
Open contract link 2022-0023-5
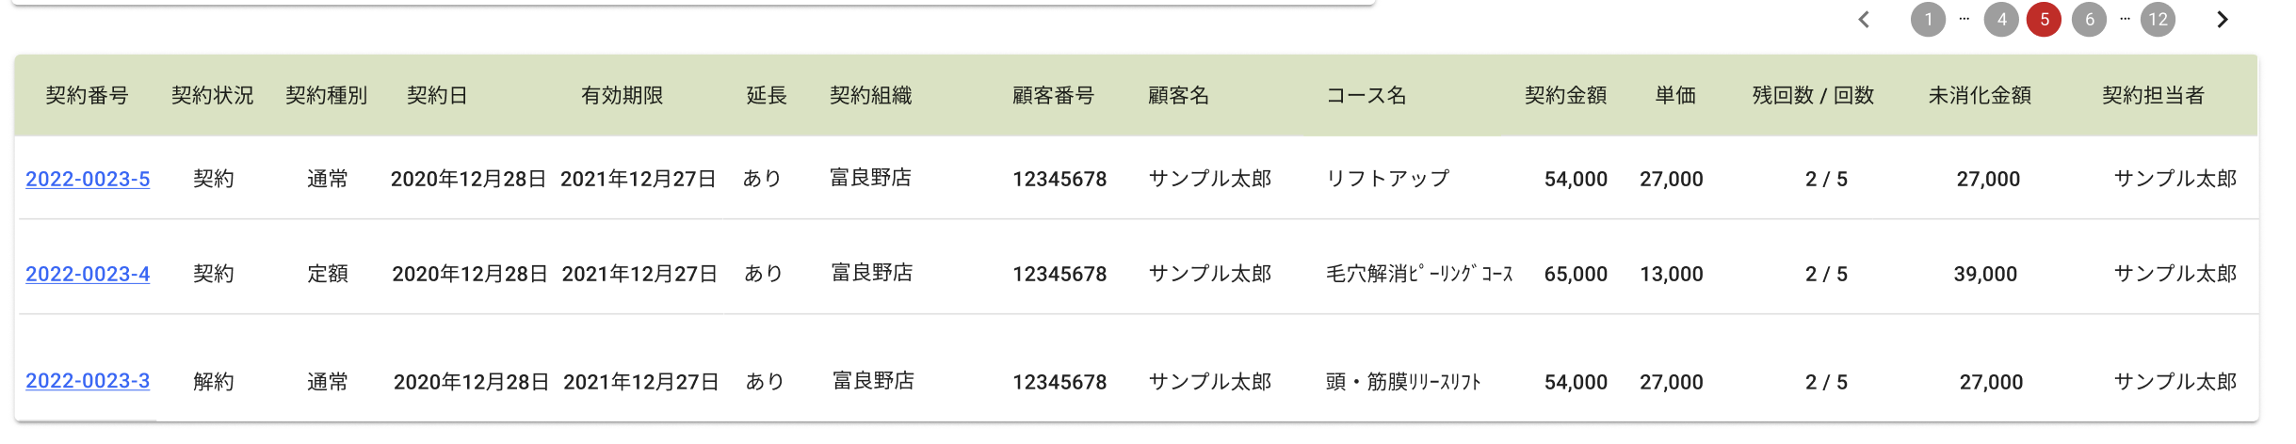click(x=88, y=179)
